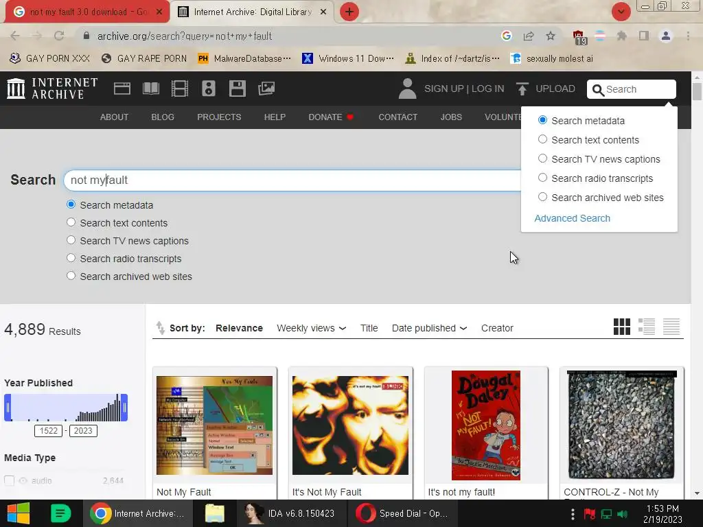Click the browser reload button
Screen dimensions: 703x527
coord(59,36)
